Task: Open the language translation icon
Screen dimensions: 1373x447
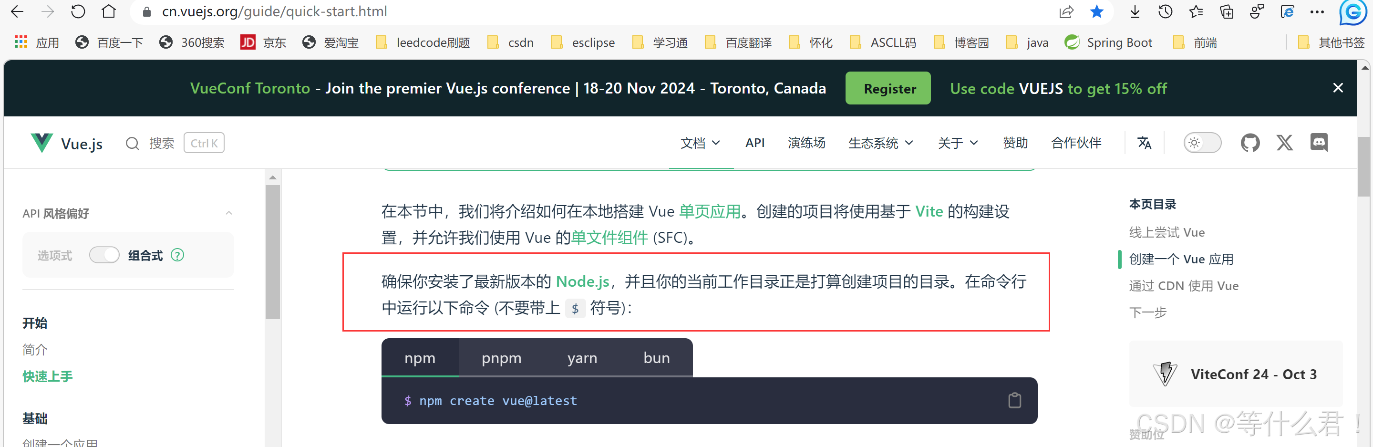Action: 1145,143
